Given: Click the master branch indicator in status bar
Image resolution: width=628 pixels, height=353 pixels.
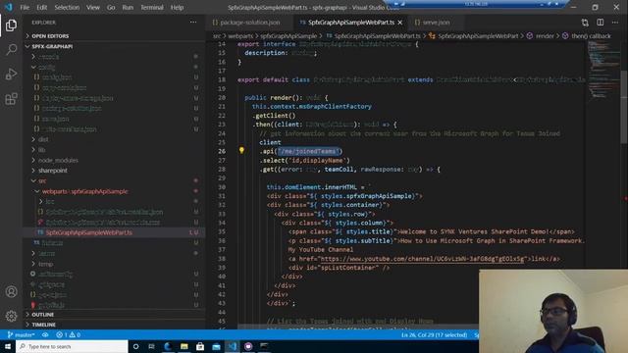Looking at the screenshot, I should tap(21, 334).
